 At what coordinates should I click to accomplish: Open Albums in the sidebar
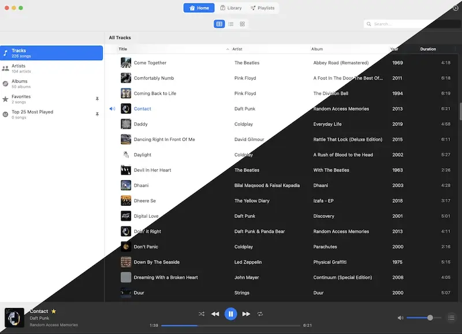[x=51, y=84]
